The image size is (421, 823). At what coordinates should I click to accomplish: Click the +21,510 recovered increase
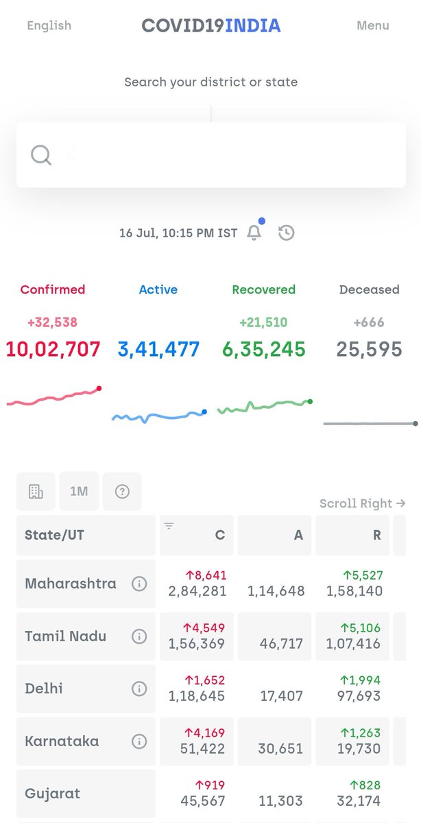point(264,322)
